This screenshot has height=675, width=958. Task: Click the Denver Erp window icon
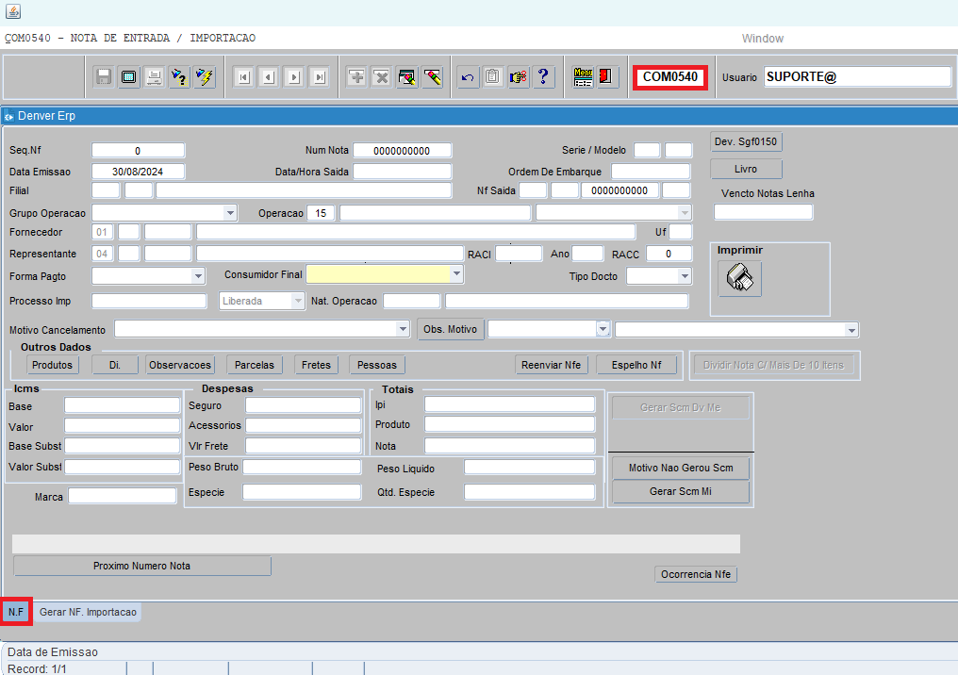coord(8,116)
